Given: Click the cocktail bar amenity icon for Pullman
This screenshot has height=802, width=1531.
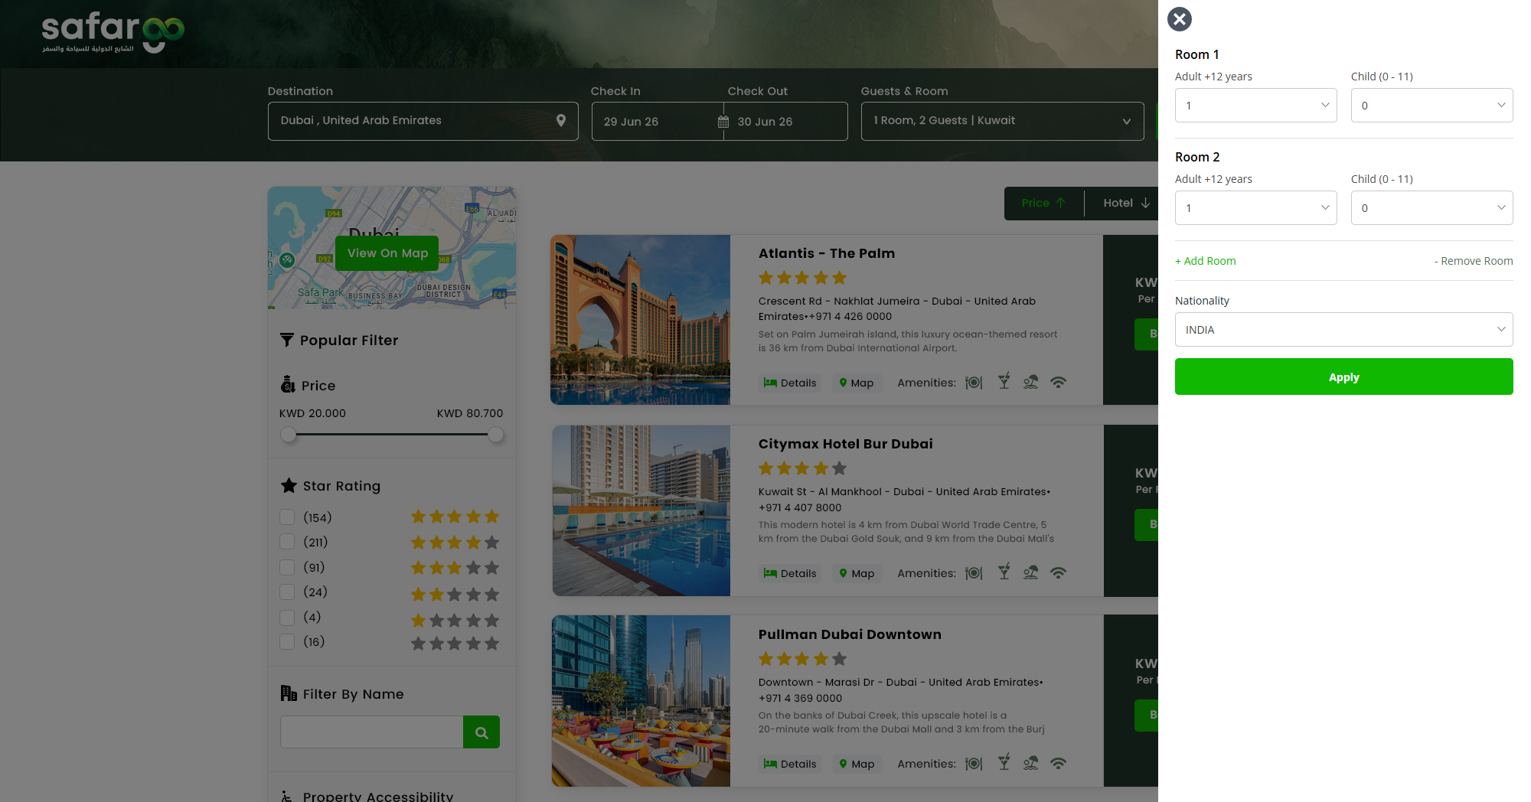Looking at the screenshot, I should pos(1004,763).
